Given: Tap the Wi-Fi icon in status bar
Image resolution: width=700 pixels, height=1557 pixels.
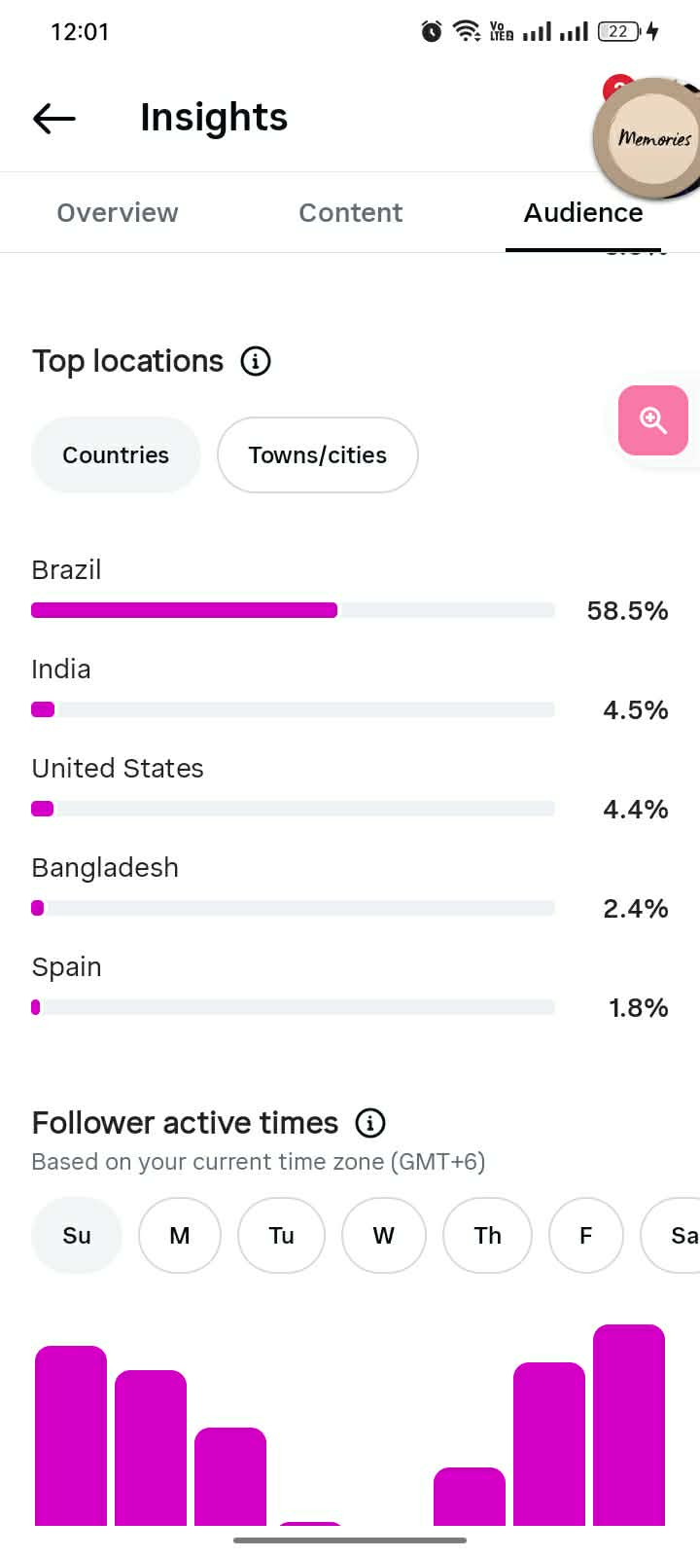Looking at the screenshot, I should point(468,31).
